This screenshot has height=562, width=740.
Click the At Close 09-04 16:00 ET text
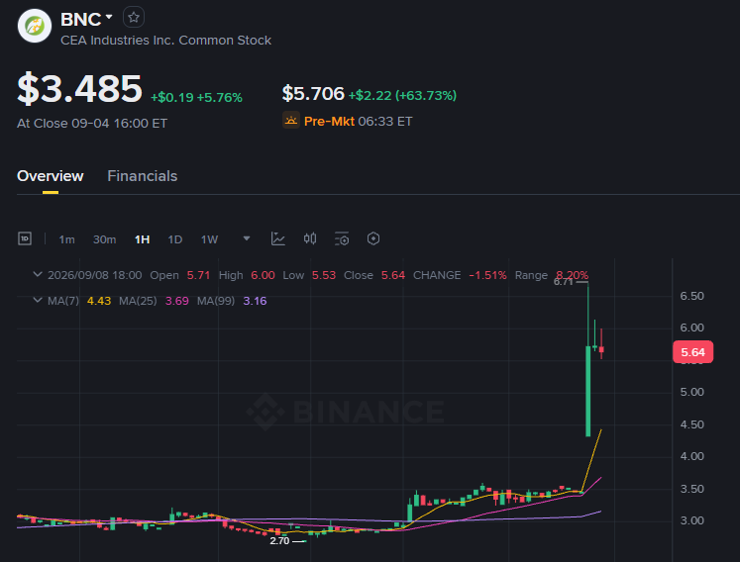click(x=92, y=124)
